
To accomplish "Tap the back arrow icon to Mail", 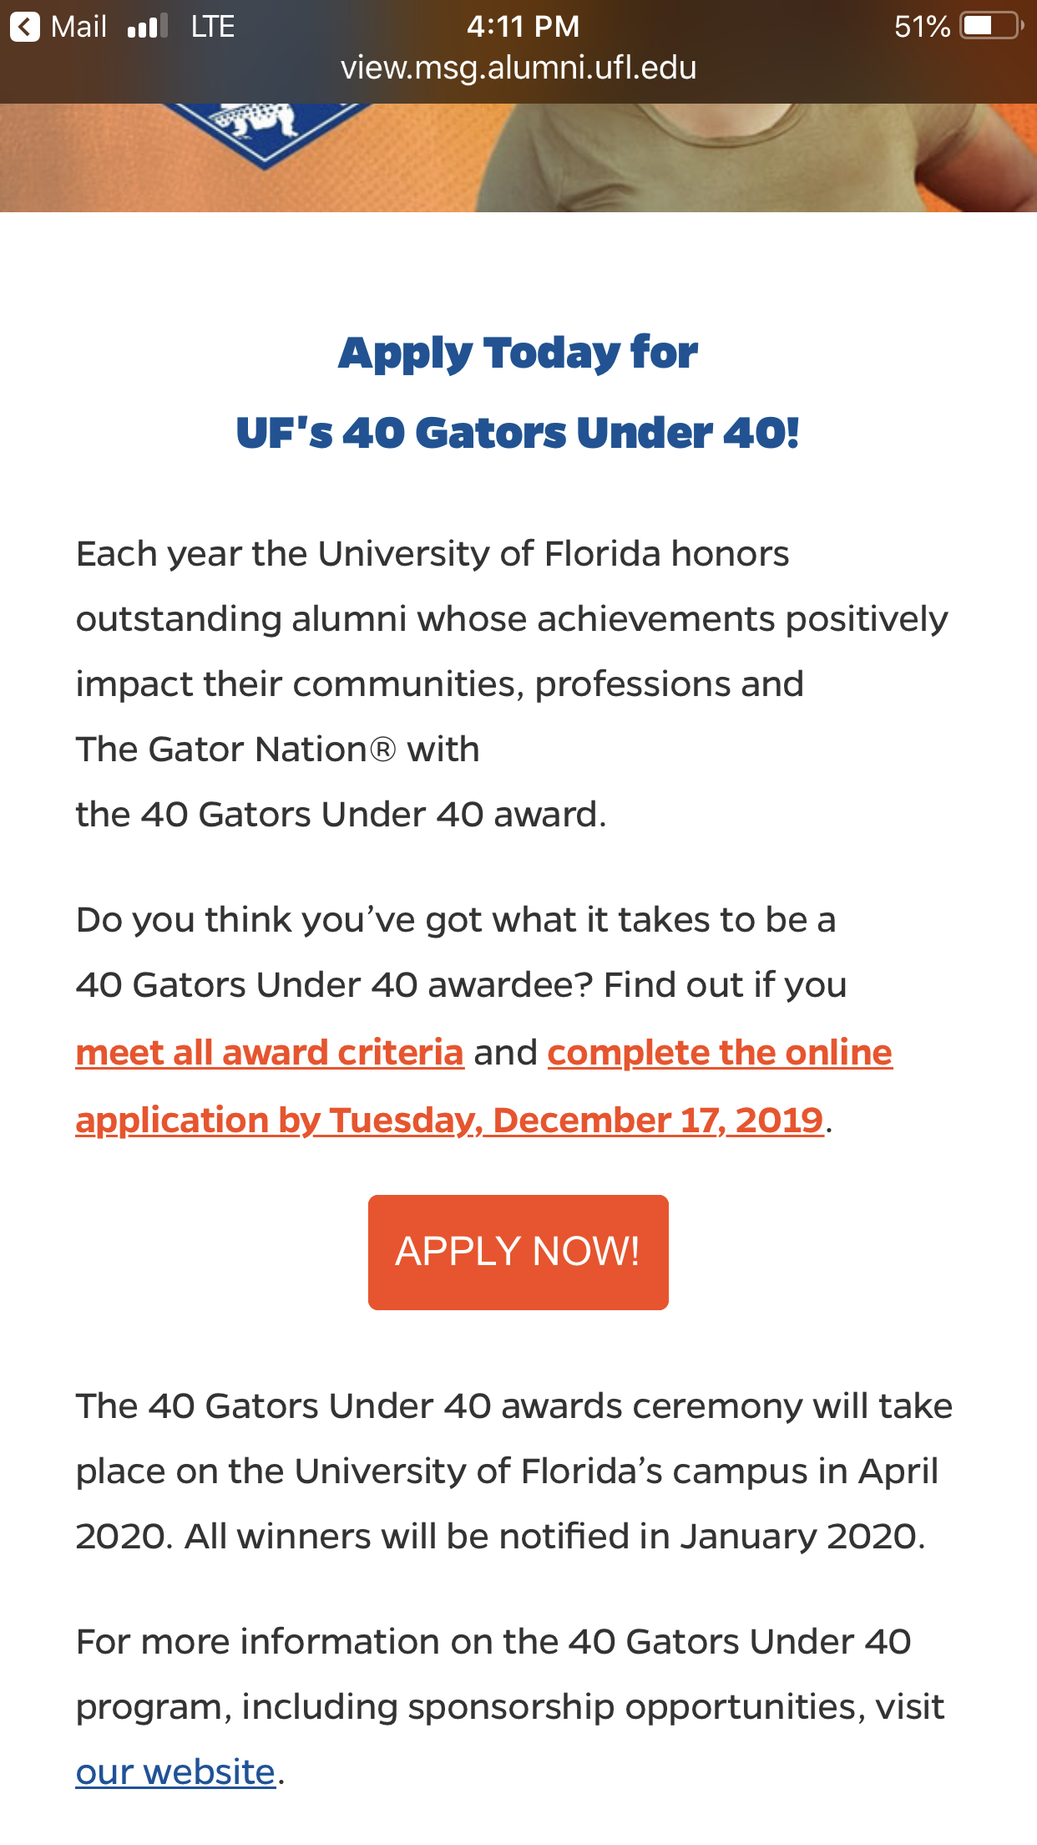I will click(x=25, y=27).
